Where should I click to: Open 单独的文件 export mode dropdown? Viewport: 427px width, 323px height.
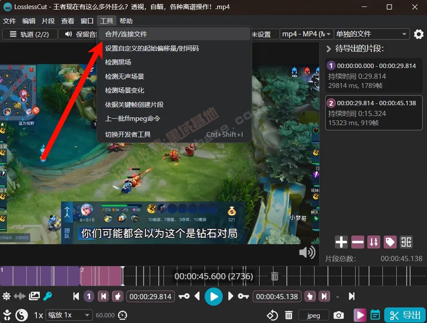click(372, 34)
